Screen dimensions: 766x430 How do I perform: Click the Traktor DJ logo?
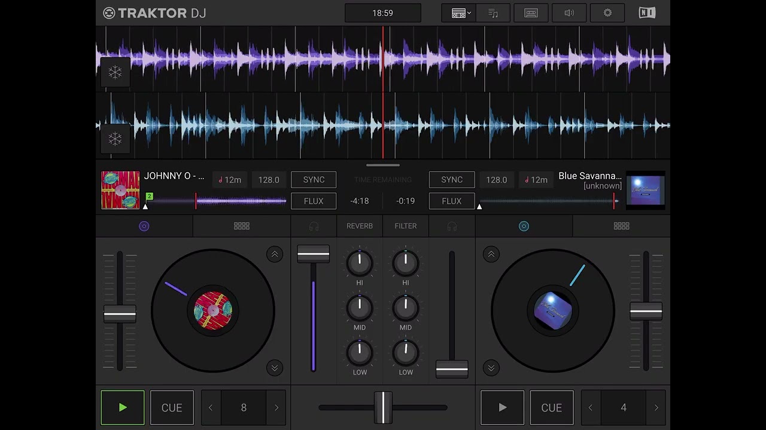point(154,13)
